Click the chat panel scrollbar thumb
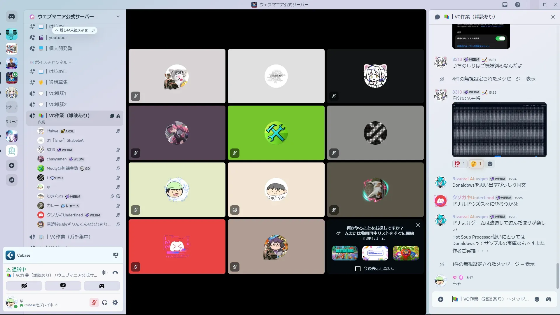This screenshot has height=315, width=560. point(557,276)
